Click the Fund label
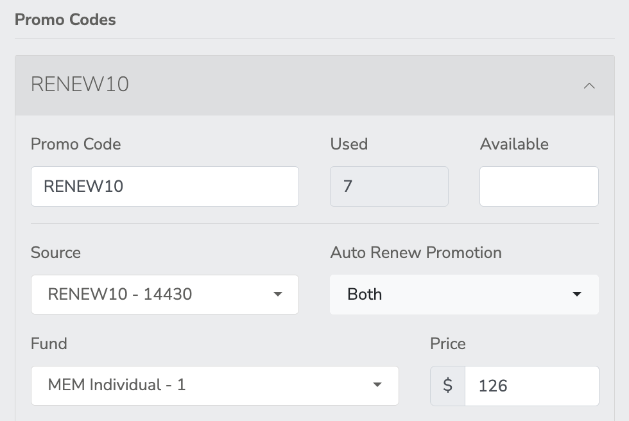This screenshot has width=629, height=421. click(x=49, y=344)
